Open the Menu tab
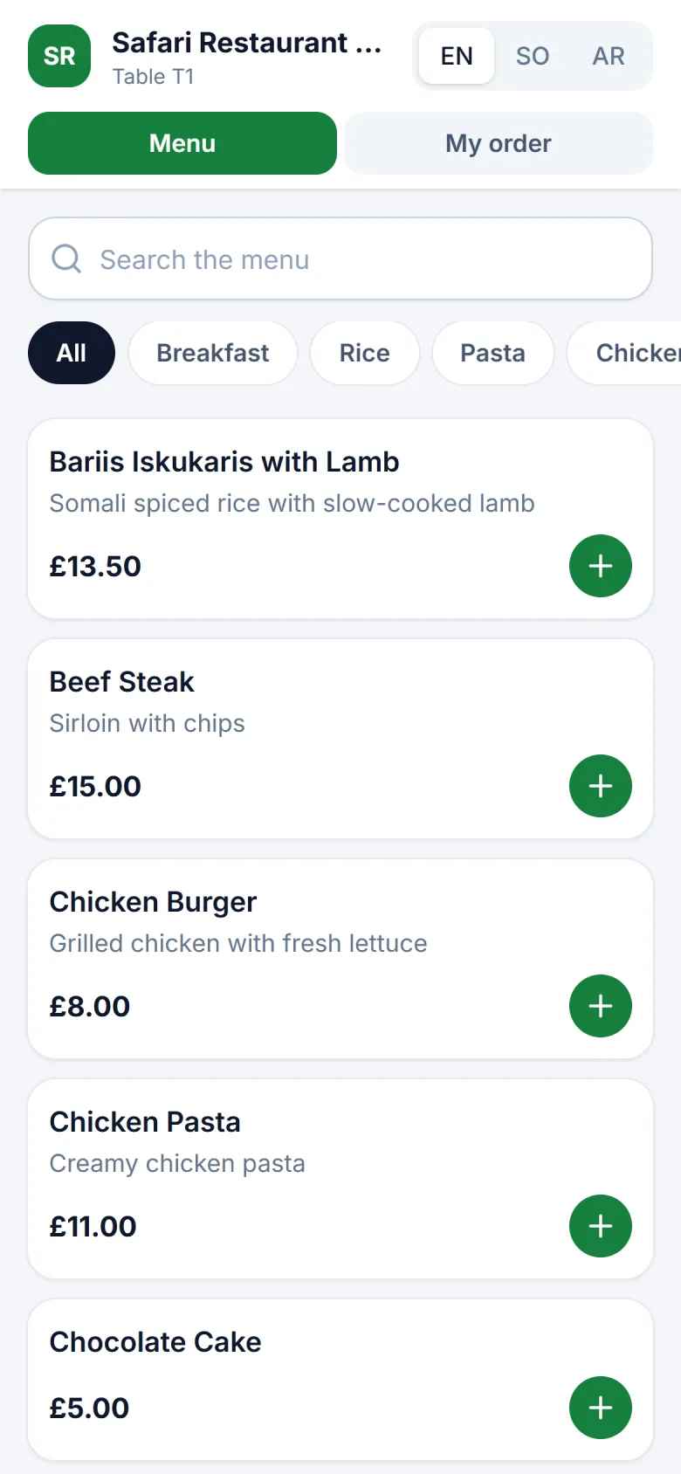Image resolution: width=681 pixels, height=1474 pixels. tap(182, 143)
